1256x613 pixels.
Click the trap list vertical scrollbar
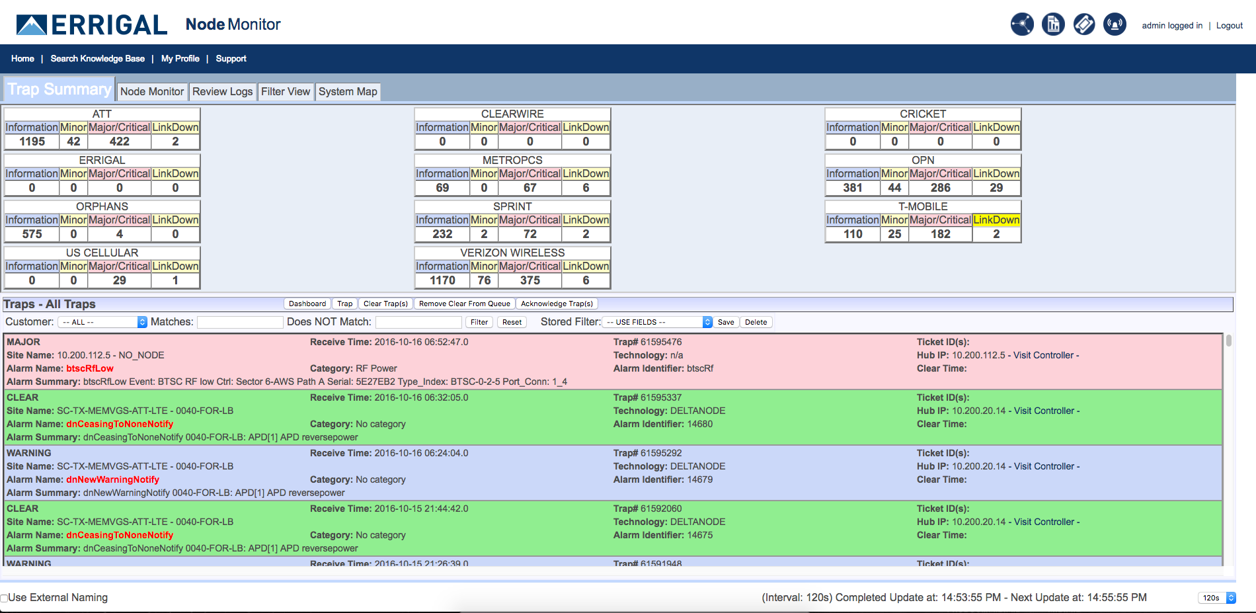[1229, 450]
